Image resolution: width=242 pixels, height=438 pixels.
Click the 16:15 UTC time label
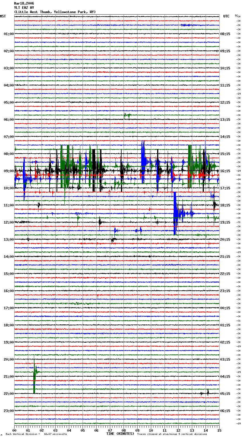point(225,171)
